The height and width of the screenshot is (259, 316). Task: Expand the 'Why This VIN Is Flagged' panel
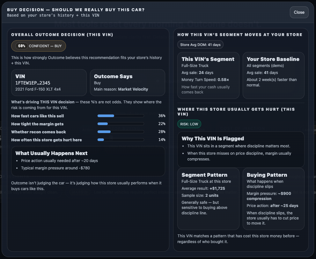coord(241,148)
